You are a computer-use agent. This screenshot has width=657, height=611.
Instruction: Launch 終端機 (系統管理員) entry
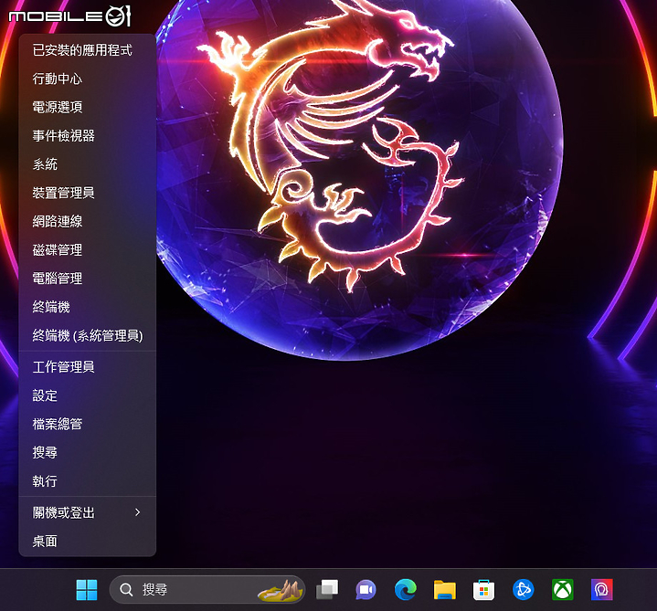88,335
